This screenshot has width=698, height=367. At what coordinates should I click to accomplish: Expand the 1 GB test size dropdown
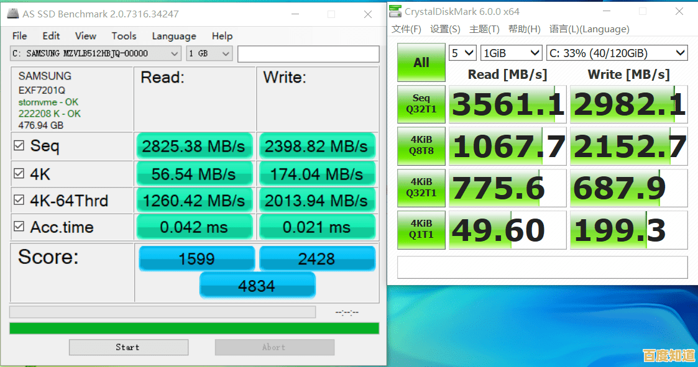tap(209, 54)
